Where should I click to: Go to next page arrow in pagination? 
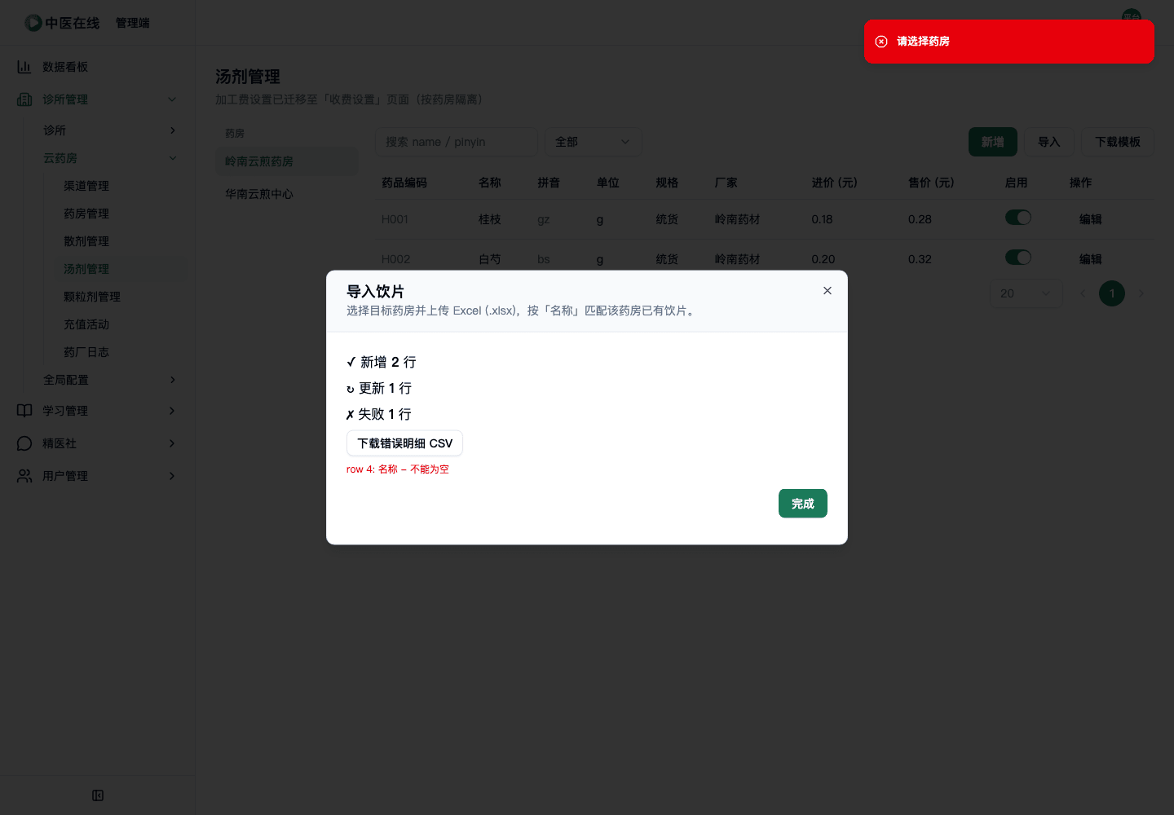(x=1141, y=293)
